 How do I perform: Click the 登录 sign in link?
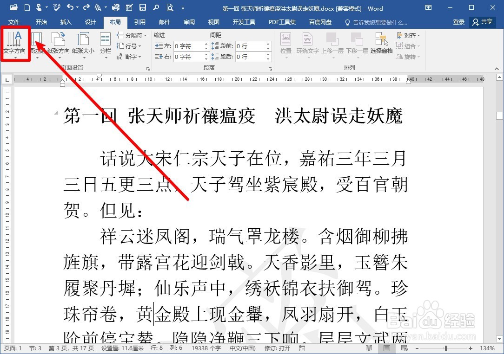click(459, 22)
